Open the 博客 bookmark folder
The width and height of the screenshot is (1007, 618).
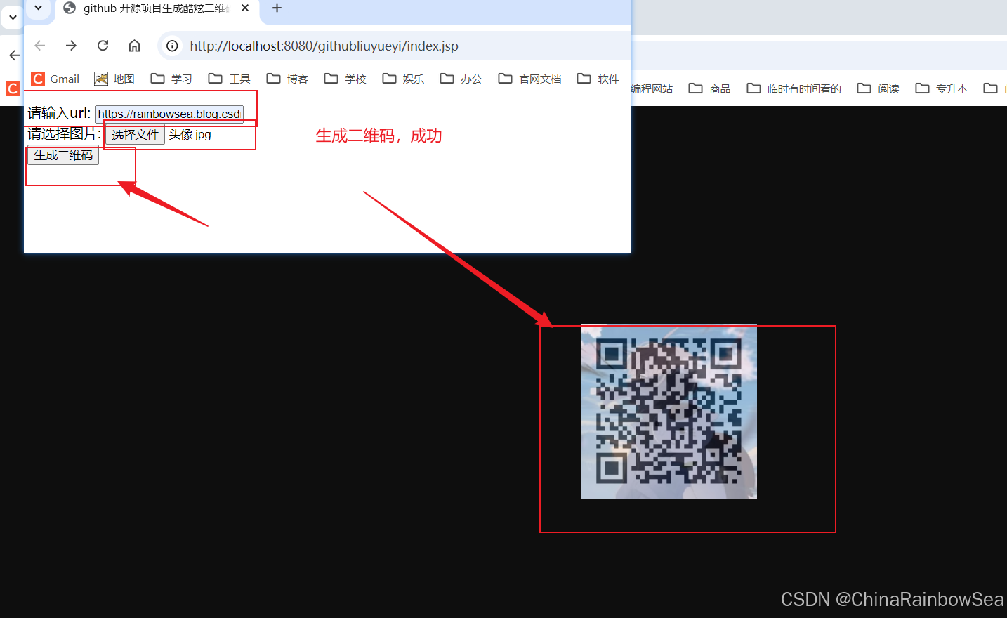[287, 79]
